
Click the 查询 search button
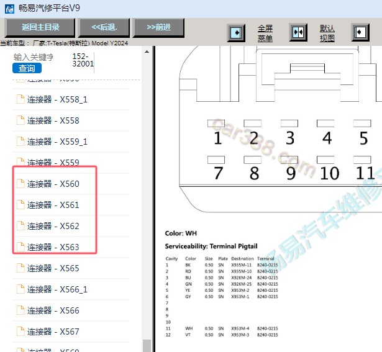tap(27, 68)
